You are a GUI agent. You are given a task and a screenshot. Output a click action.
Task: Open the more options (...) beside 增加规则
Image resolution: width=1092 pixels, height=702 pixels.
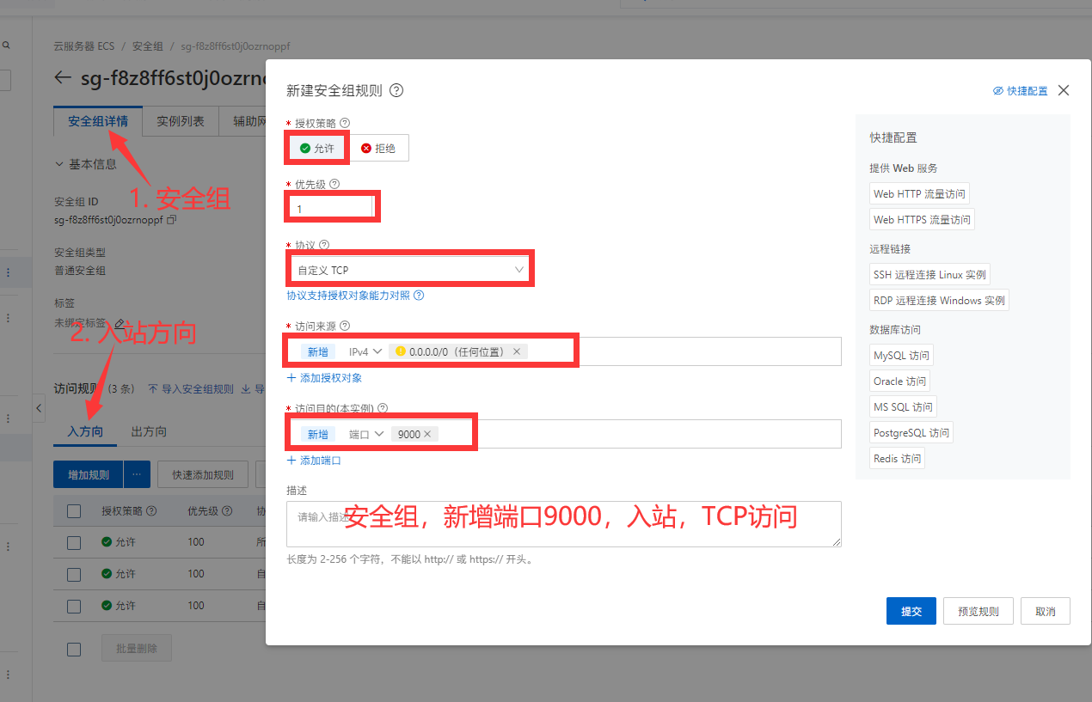point(136,473)
